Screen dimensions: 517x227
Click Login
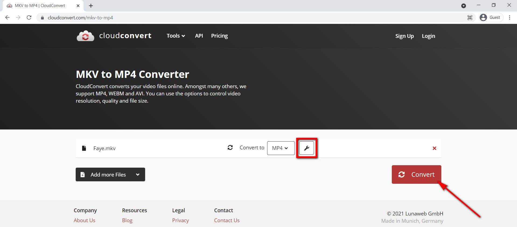(x=428, y=36)
